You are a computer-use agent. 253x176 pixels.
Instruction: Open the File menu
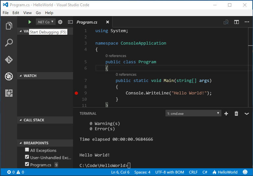point(6,13)
